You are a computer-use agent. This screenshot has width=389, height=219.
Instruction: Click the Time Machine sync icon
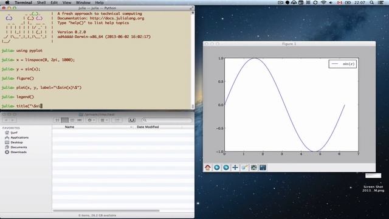pyautogui.click(x=315, y=2)
